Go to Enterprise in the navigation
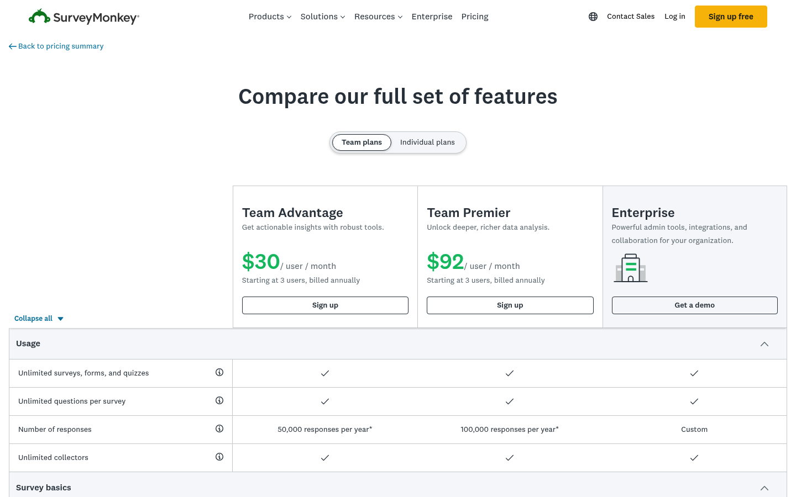 point(432,17)
